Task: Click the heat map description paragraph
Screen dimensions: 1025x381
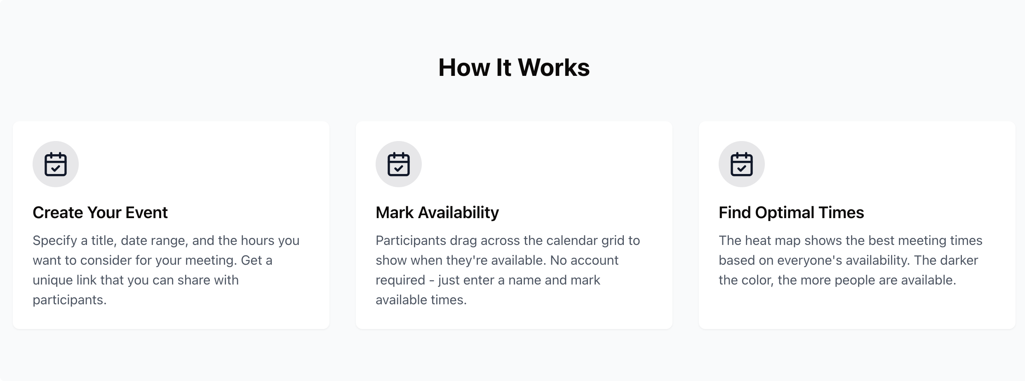Action: pyautogui.click(x=851, y=260)
